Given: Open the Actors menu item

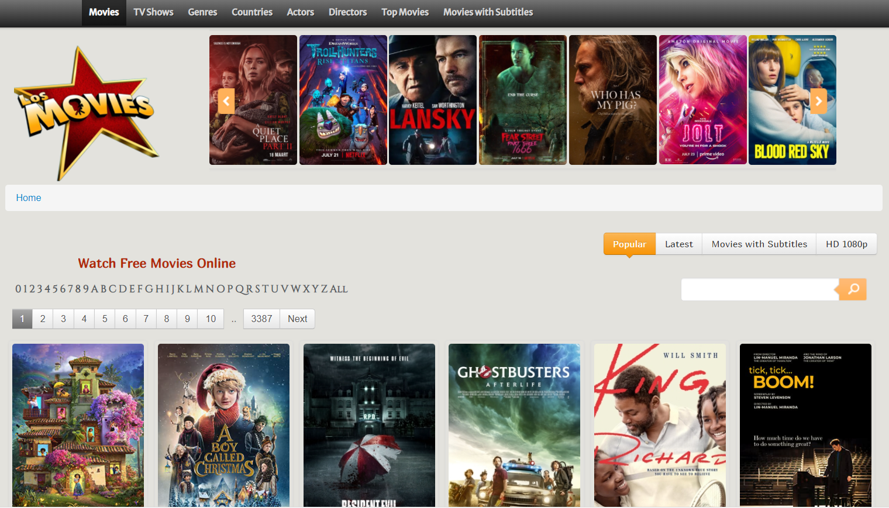Looking at the screenshot, I should pyautogui.click(x=301, y=12).
